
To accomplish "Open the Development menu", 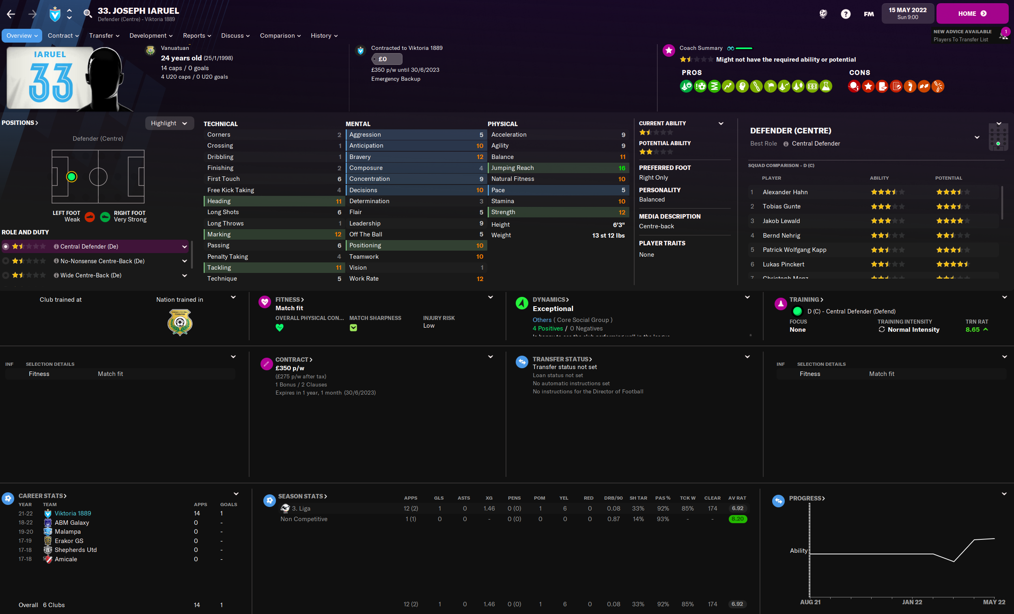I will pyautogui.click(x=151, y=36).
